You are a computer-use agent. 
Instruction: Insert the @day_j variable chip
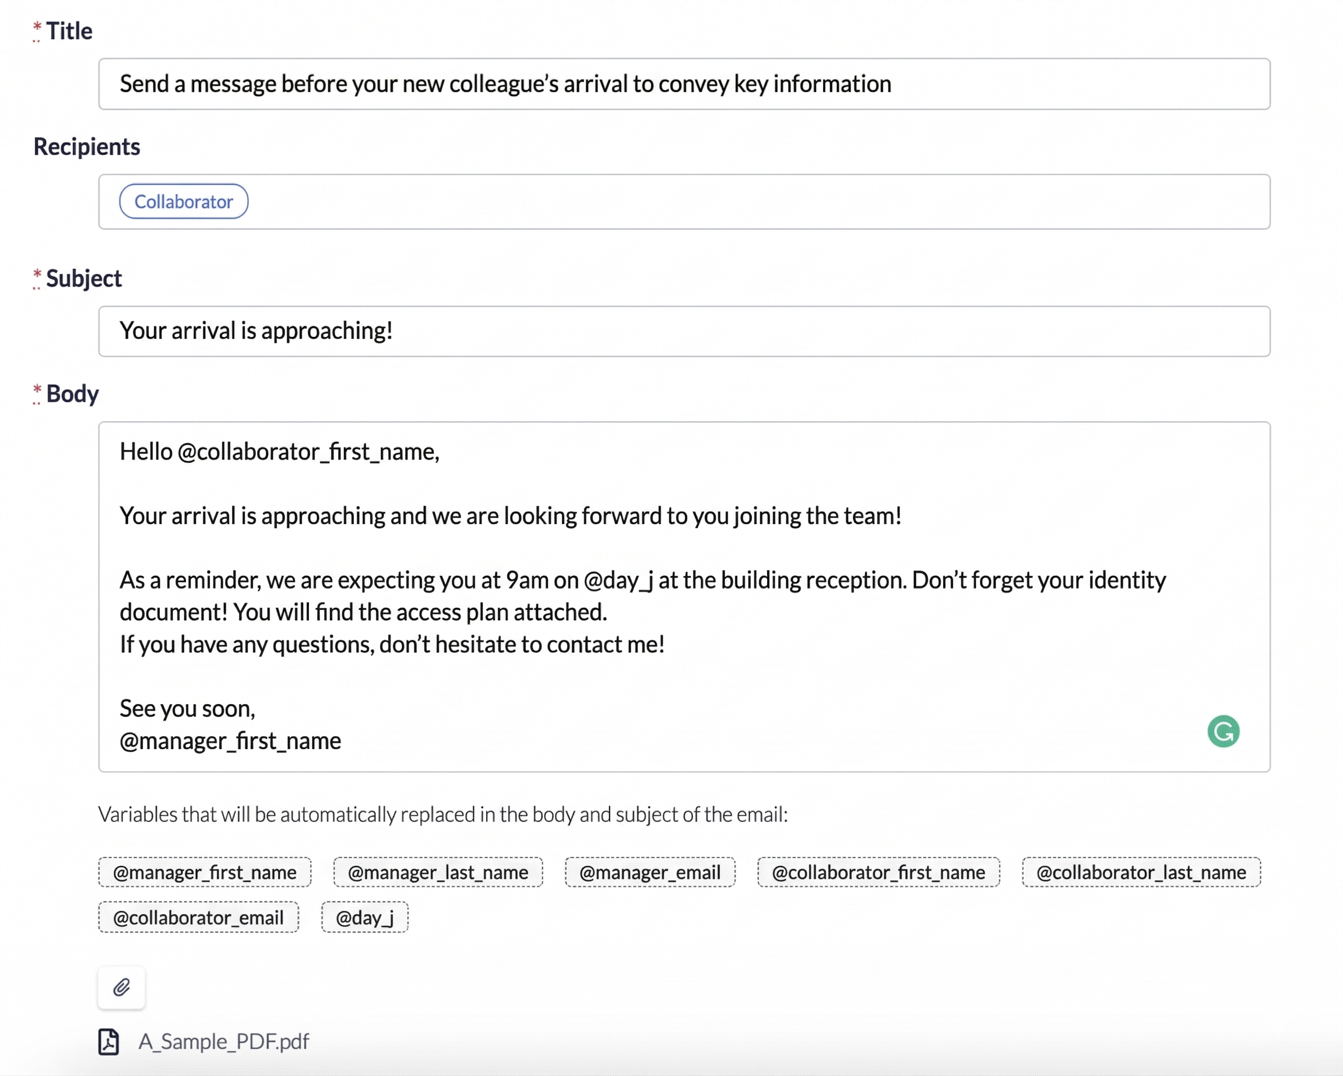[365, 917]
